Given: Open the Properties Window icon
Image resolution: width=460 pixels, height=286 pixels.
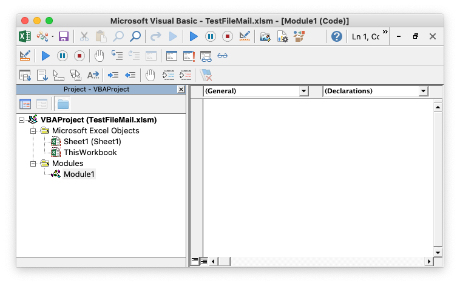Looking at the screenshot, I should [283, 36].
